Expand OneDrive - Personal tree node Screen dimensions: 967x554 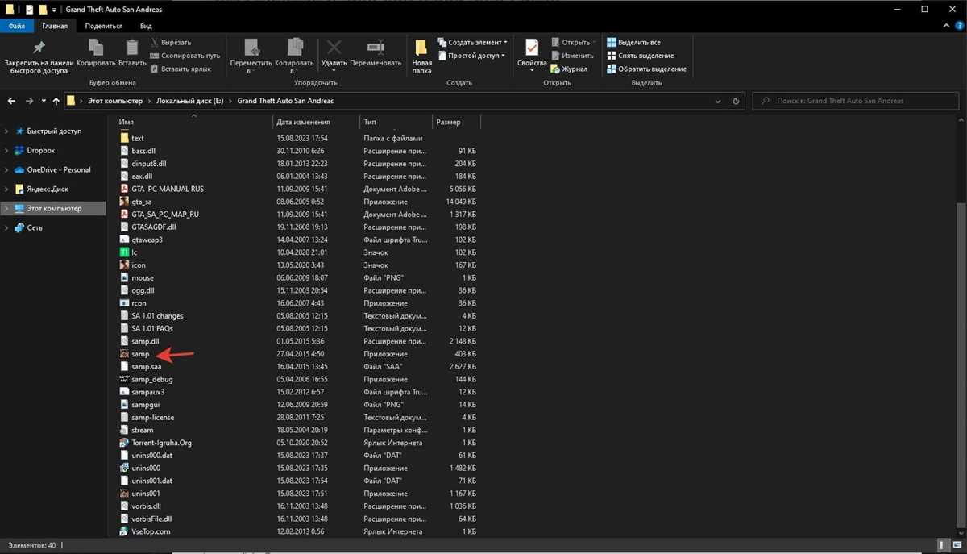(x=7, y=169)
